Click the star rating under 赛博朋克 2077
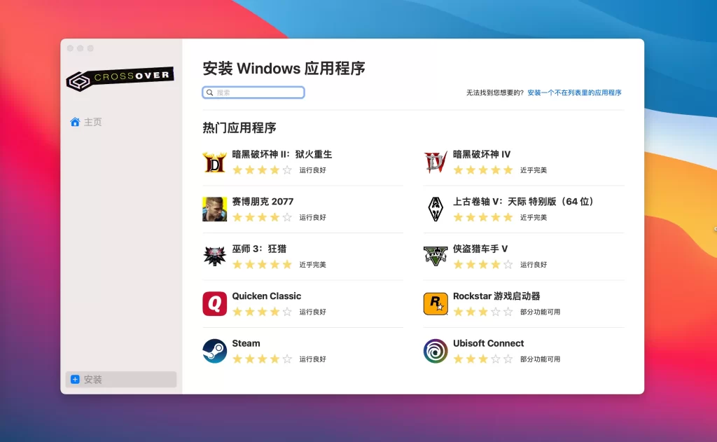Image resolution: width=717 pixels, height=442 pixels. [x=262, y=217]
